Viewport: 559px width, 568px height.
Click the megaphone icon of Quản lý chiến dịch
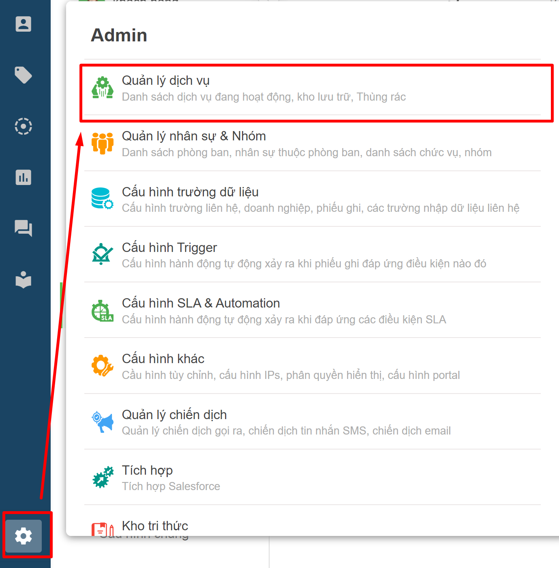(x=103, y=422)
